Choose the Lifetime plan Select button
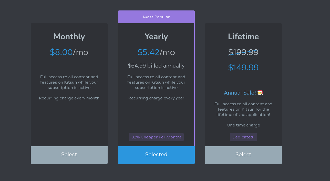The height and width of the screenshot is (181, 330). tap(243, 155)
